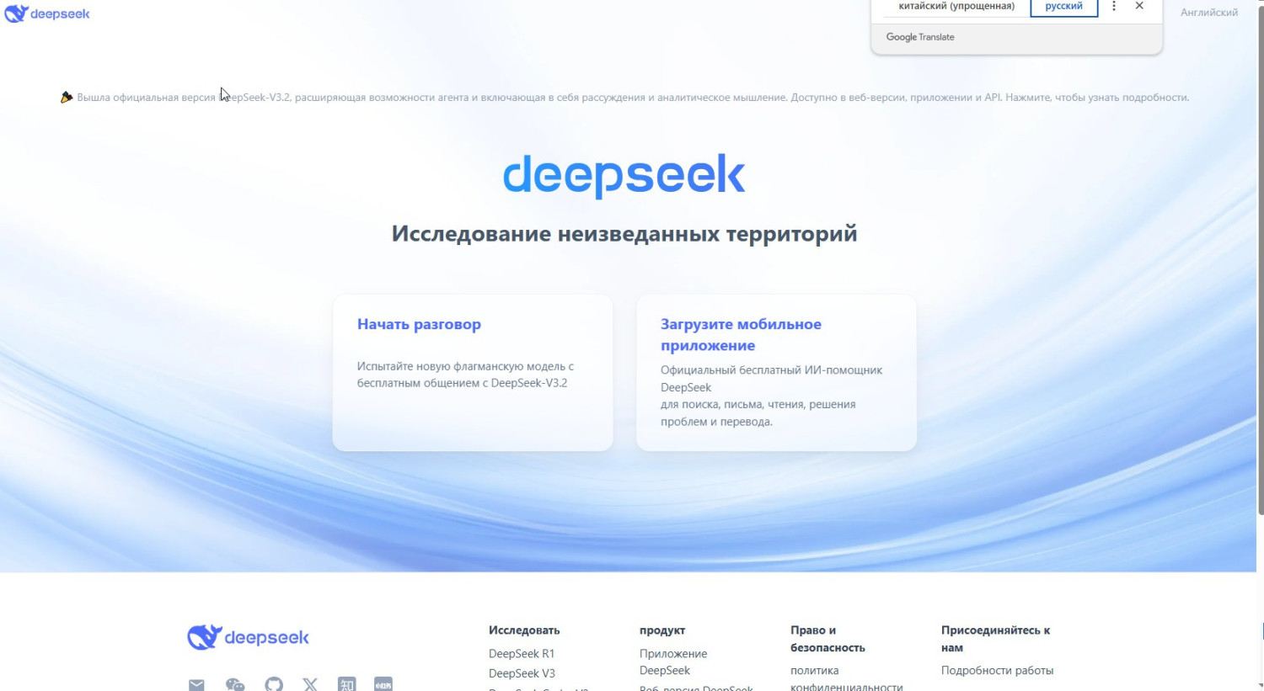Select the "русский" translate tab

(1063, 7)
